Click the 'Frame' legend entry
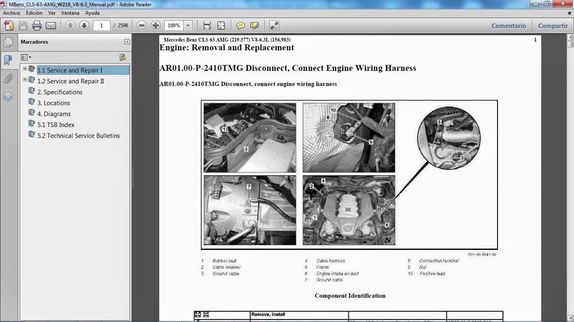Image resolution: width=574 pixels, height=322 pixels. coord(323,267)
